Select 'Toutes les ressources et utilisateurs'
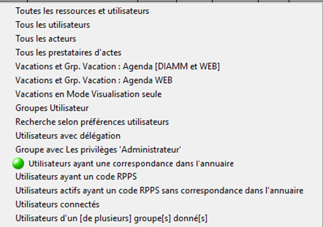 82,11
